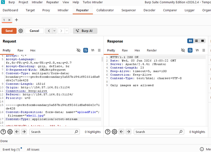The height and width of the screenshot is (152, 211).
Task: Switch to the Logger tab
Action: coord(190,10)
